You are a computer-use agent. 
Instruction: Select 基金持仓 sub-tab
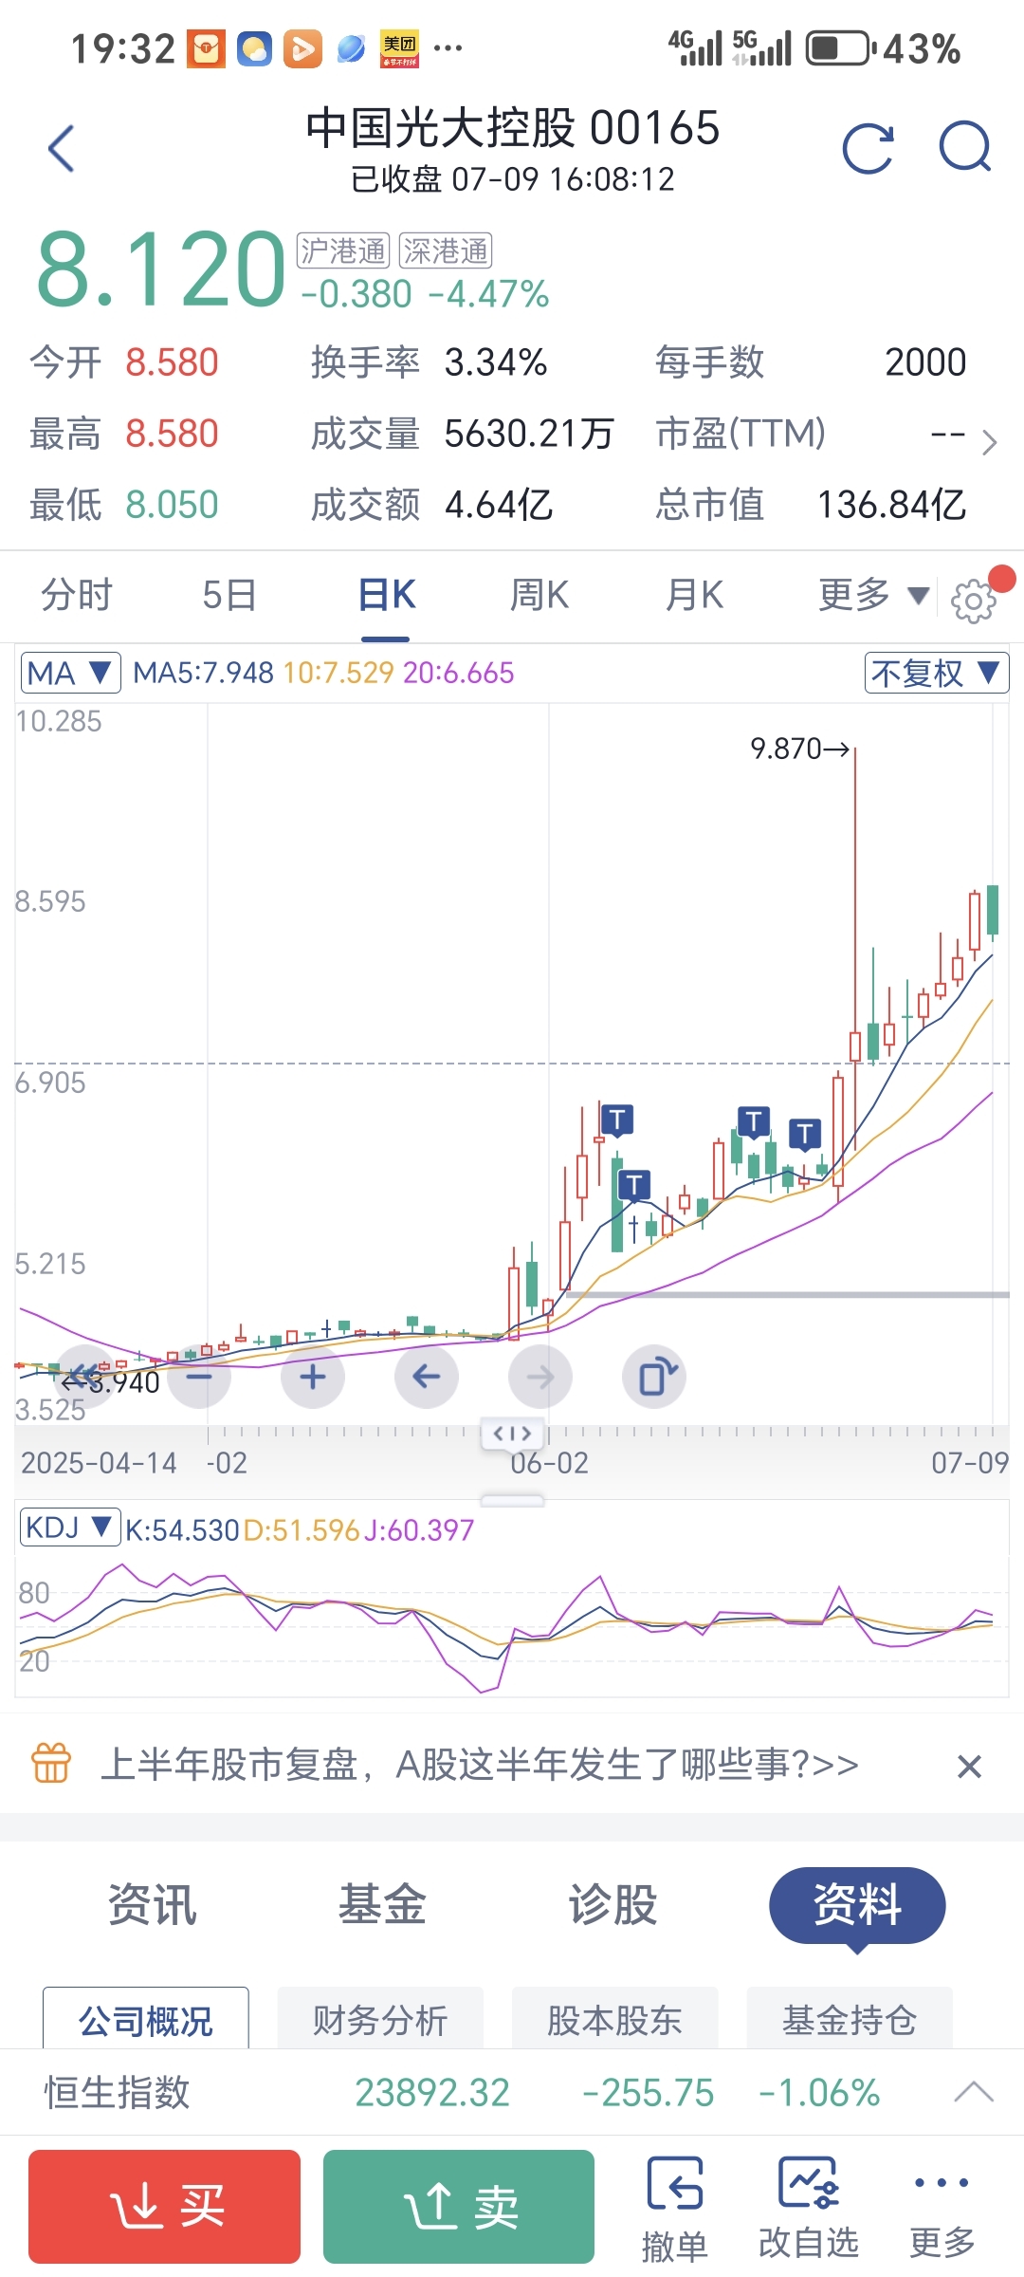850,2019
